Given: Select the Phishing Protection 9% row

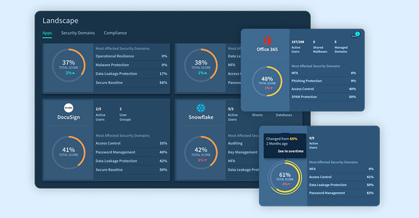Looking at the screenshot, I should click(323, 81).
